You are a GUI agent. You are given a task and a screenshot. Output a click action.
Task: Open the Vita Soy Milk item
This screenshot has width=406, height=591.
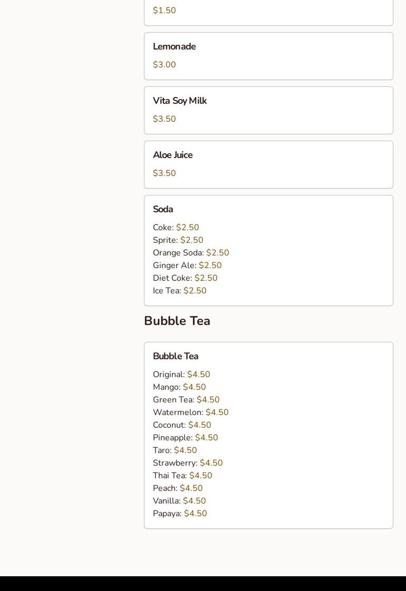(268, 111)
